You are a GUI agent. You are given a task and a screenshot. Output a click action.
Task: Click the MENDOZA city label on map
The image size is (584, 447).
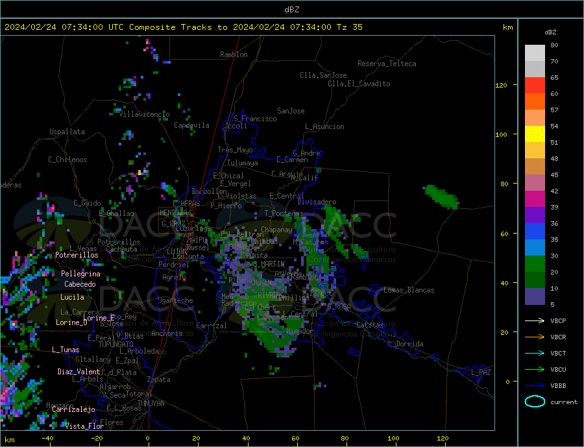(x=173, y=213)
